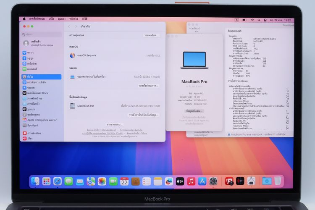
Task: Open the Apple menu
Action: 24,18
